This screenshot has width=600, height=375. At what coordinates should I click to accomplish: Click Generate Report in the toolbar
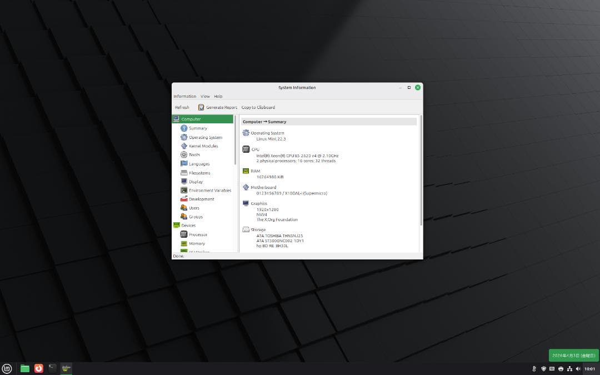(218, 108)
